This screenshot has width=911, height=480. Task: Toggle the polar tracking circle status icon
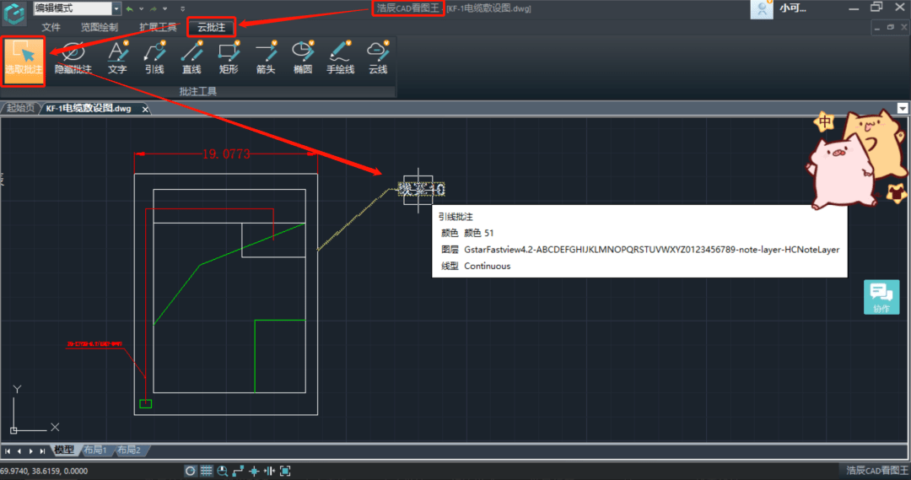[x=190, y=471]
